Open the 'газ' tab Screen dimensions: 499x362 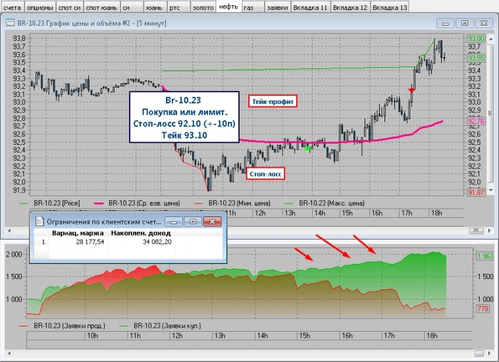click(253, 7)
